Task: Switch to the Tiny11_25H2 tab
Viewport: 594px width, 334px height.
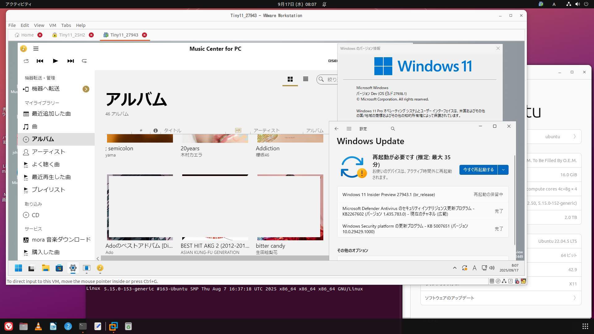Action: click(x=72, y=35)
